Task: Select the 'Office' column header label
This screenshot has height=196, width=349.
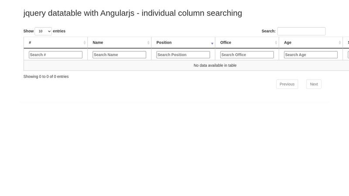Action: [226, 43]
